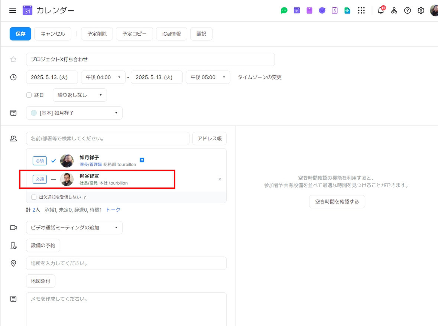Toggle 必須 tag for 柳谷智宣
This screenshot has width=438, height=326.
point(40,179)
